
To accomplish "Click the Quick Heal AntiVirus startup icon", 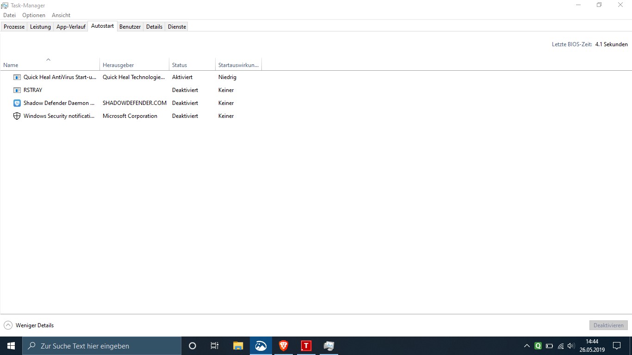I will tap(17, 77).
